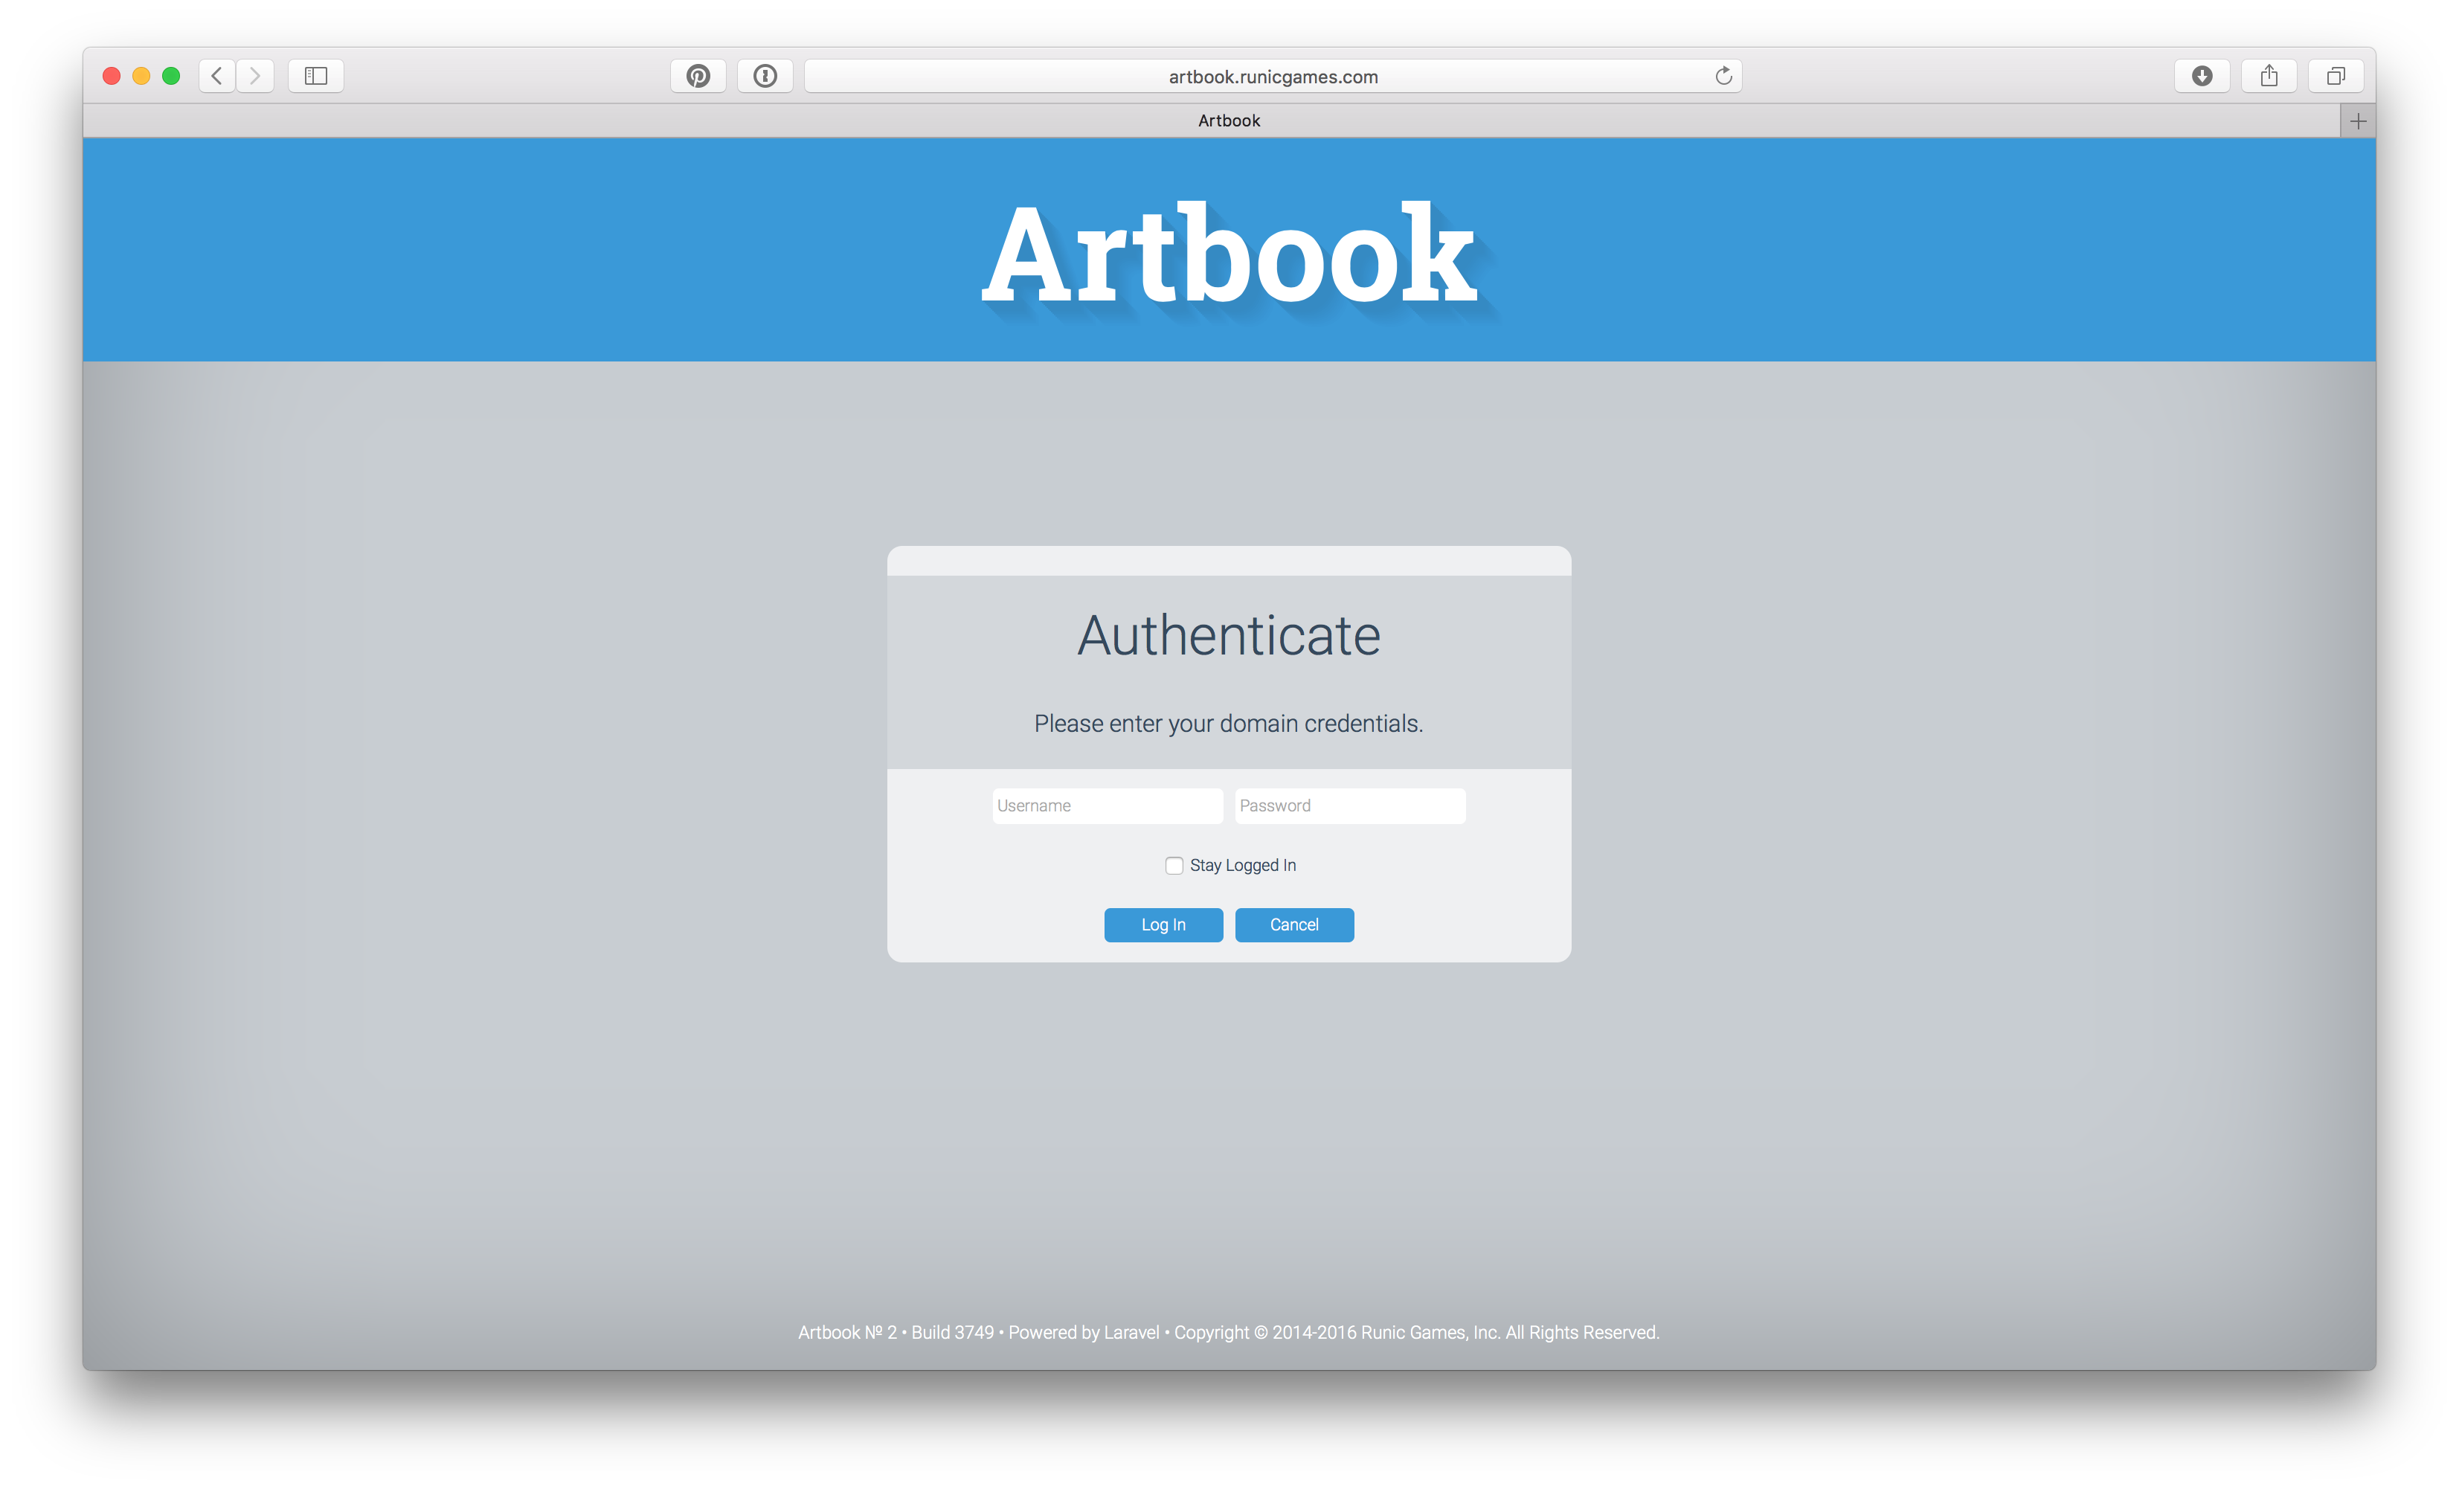Go back with the left chevron

tap(216, 76)
